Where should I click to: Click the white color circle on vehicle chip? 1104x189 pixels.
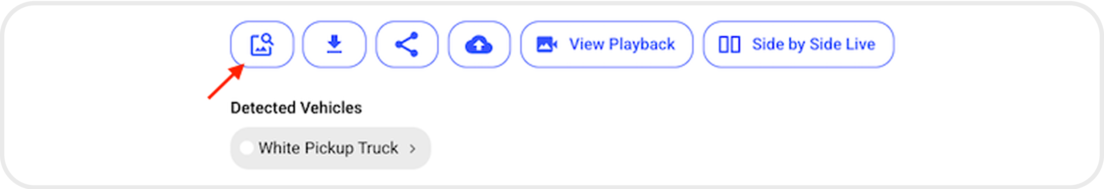tap(247, 148)
